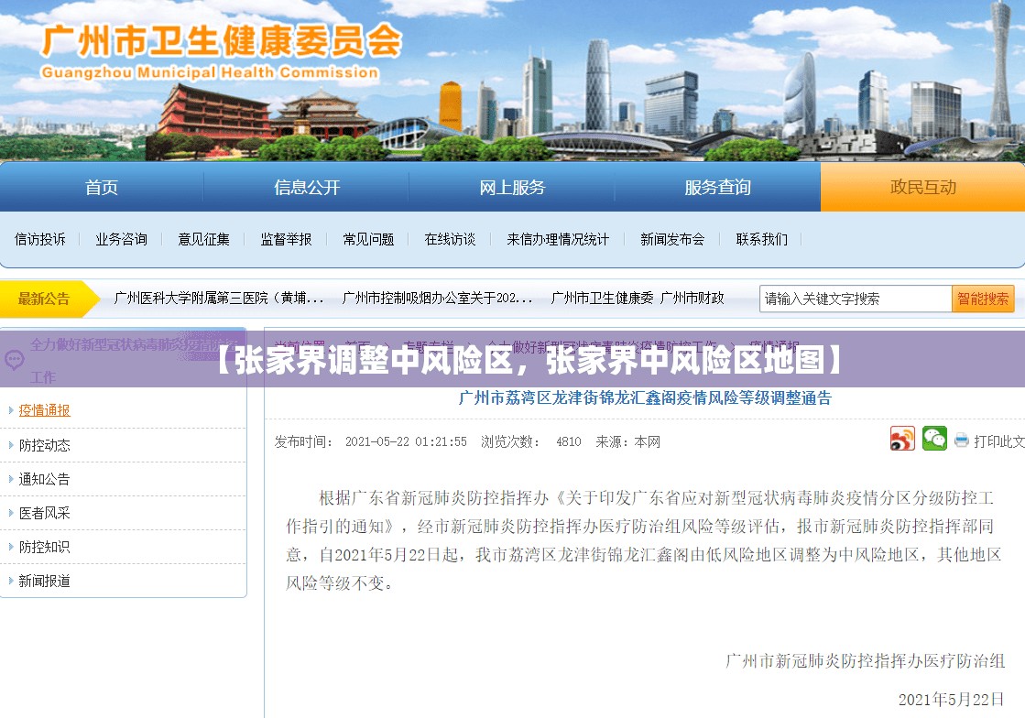The image size is (1025, 718).
Task: Click the publish time 2021-05-22 01:21:55
Action: click(x=406, y=441)
